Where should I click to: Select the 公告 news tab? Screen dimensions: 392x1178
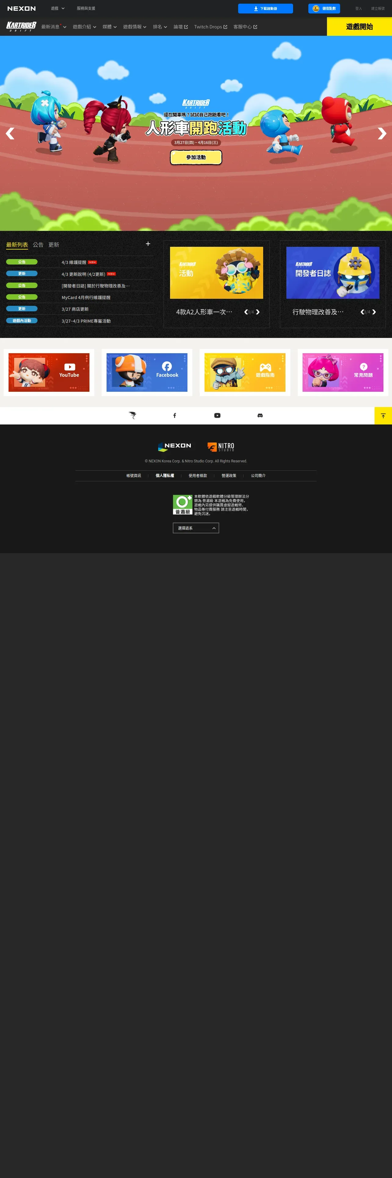38,245
